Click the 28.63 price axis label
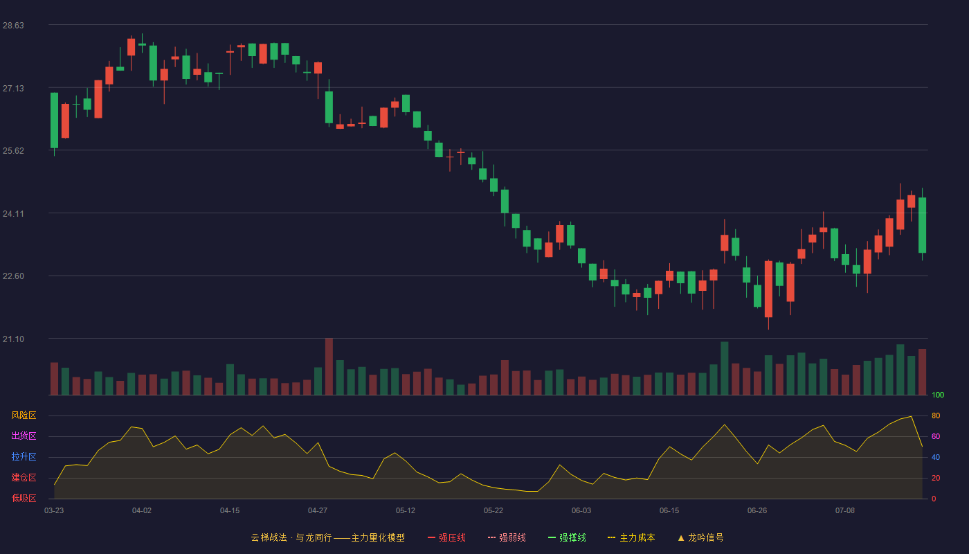 (x=13, y=26)
